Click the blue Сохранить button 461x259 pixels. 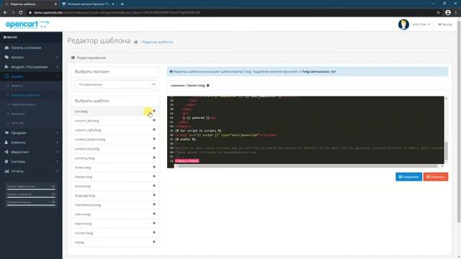pyautogui.click(x=408, y=177)
